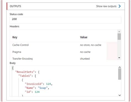Click the Headers scrollbar up arrow
131x102 pixels.
[119, 32]
